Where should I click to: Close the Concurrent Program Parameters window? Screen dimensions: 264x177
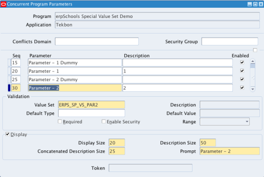(261, 4)
